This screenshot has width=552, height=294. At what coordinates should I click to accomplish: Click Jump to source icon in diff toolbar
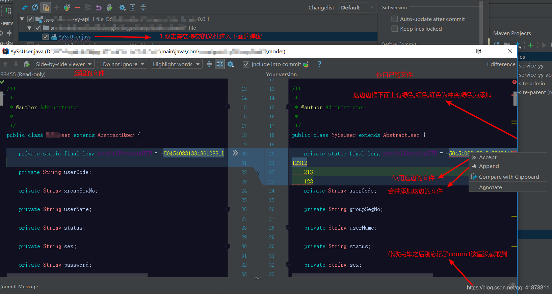pyautogui.click(x=27, y=64)
